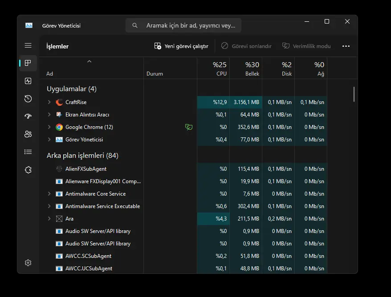Screen dimensions: 391x297
Task: Click the Görev Yöneticisi window title
Action: (x=61, y=26)
